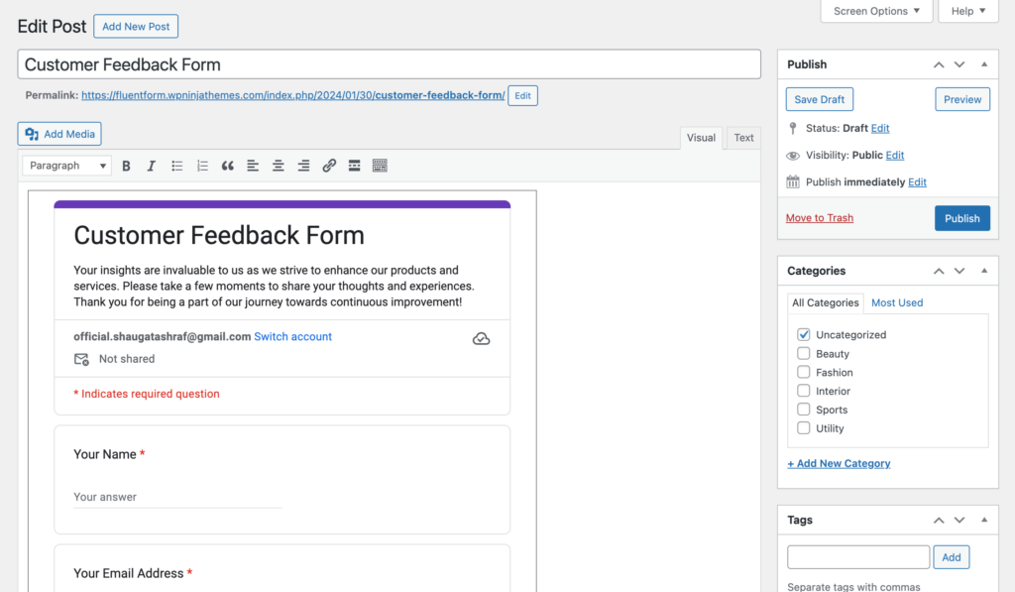Viewport: 1015px width, 592px height.
Task: Align text right
Action: (303, 166)
